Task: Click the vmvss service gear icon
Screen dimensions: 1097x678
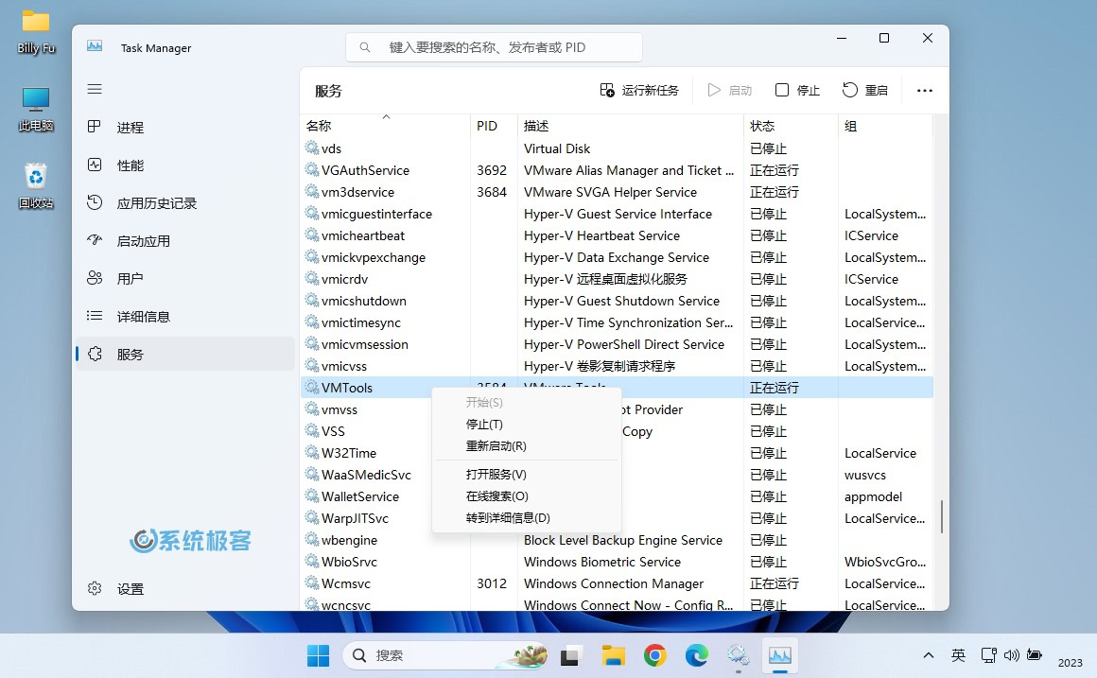Action: 312,408
